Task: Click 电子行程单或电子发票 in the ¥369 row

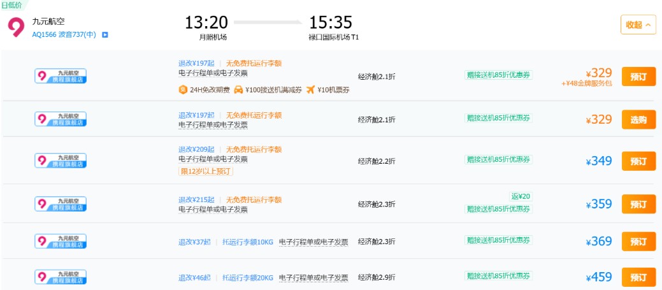Action: (x=313, y=242)
